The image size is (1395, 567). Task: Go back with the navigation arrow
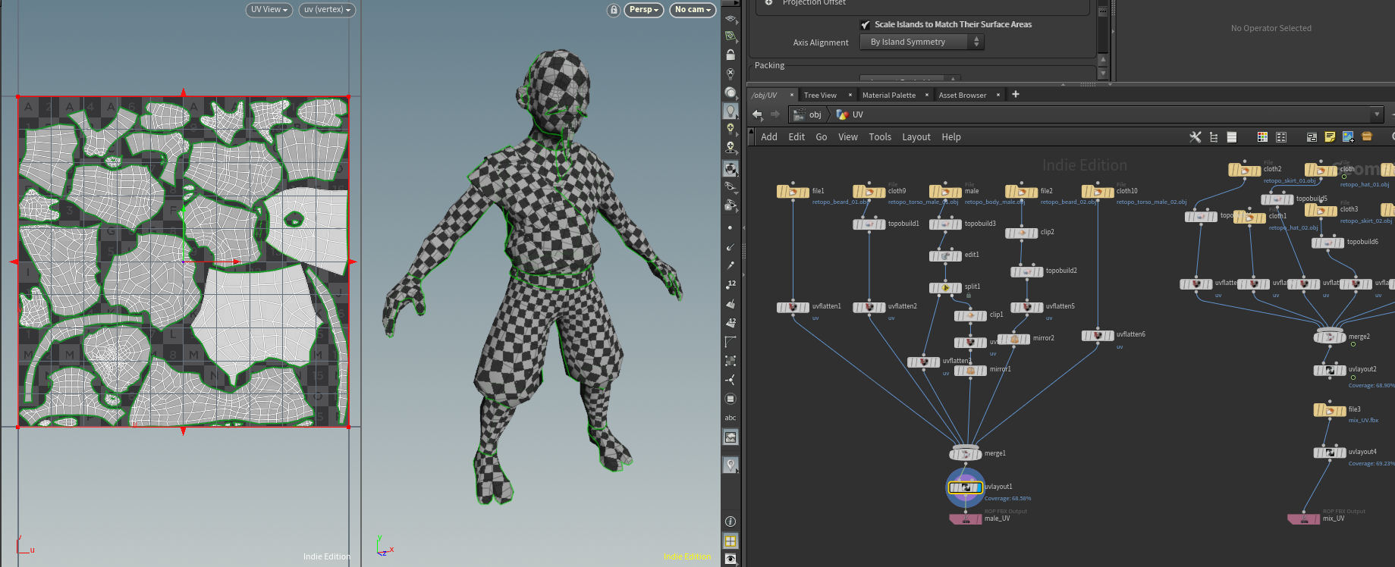click(757, 114)
